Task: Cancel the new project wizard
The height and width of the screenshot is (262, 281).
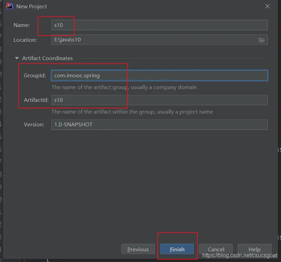Action: click(x=216, y=249)
